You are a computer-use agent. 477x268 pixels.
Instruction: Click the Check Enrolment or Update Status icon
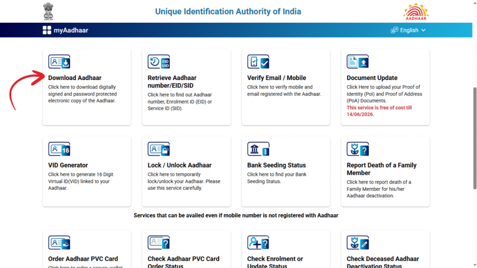[258, 242]
